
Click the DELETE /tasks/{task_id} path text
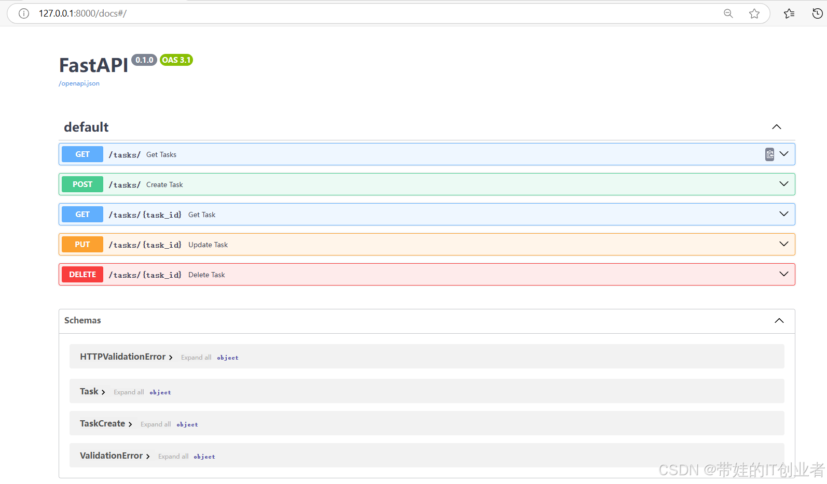coord(145,275)
